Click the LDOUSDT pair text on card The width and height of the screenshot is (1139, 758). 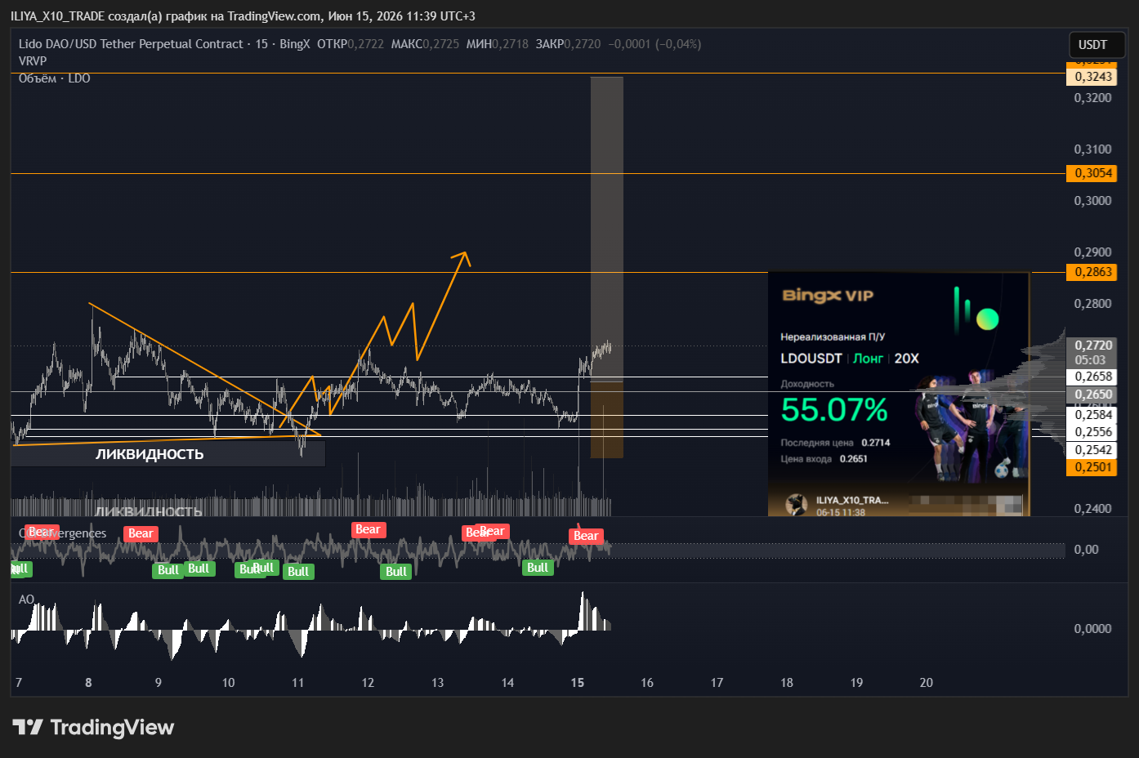[811, 359]
